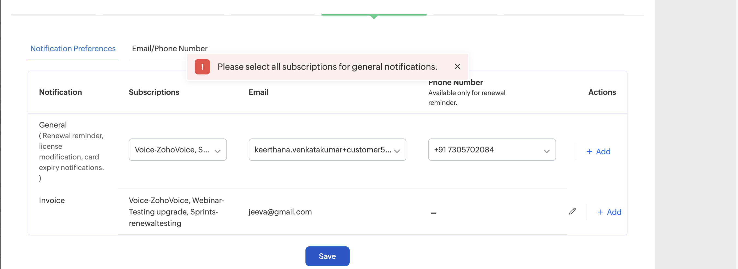Click the green active step indicator
Viewport: 738px width, 269px height.
click(374, 15)
